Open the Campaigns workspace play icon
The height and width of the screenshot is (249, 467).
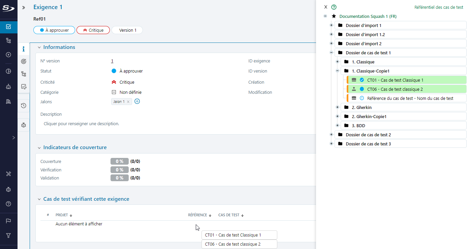click(x=9, y=55)
